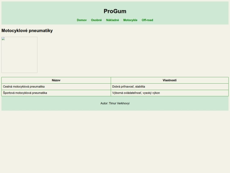The height and width of the screenshot is (173, 230).
Task: Click the empty page background below footer
Action: (x=115, y=141)
